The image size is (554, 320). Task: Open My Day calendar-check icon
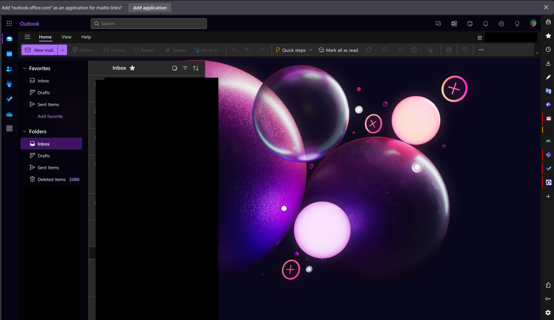470,23
